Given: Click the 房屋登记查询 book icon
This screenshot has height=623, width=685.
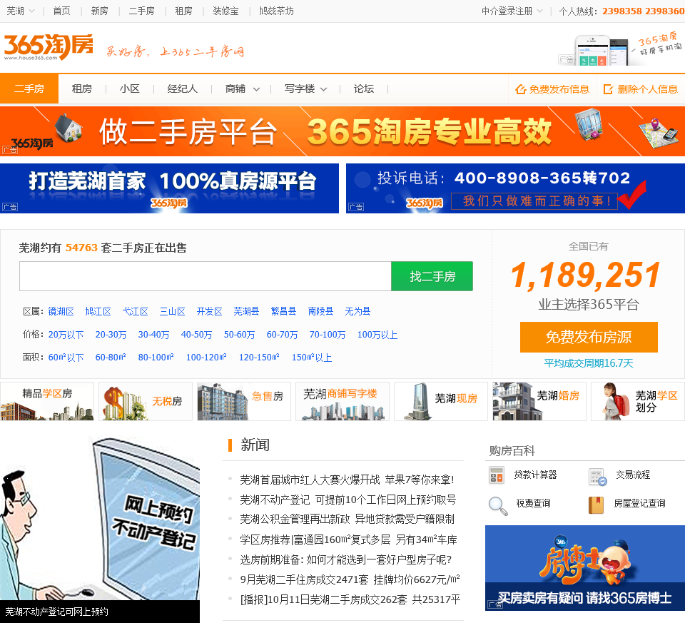Looking at the screenshot, I should tap(596, 505).
